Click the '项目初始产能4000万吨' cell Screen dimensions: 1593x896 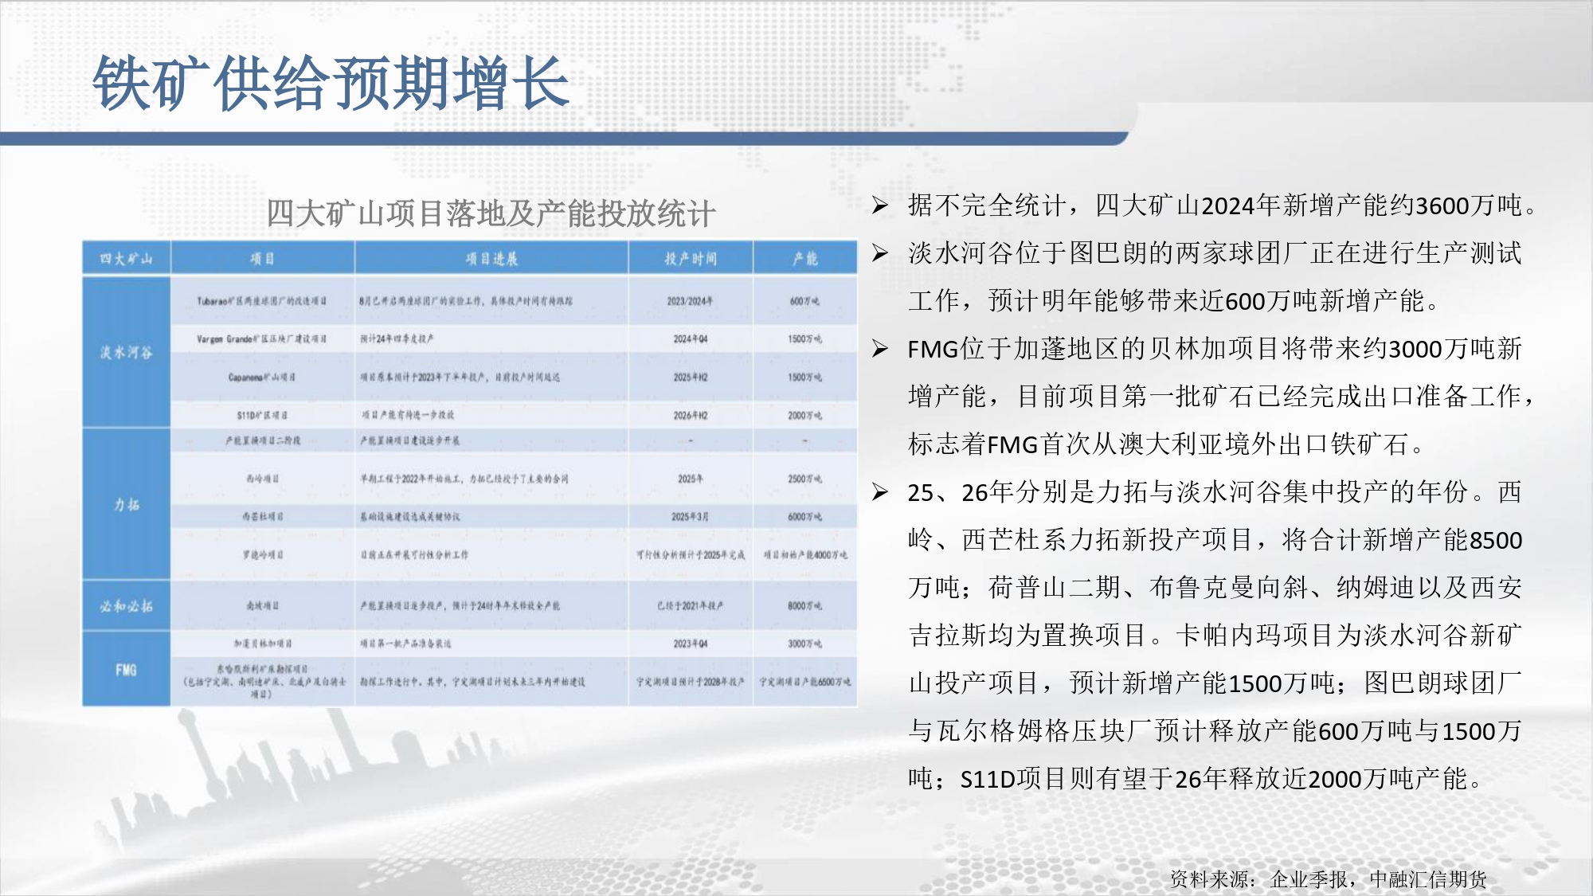point(805,554)
